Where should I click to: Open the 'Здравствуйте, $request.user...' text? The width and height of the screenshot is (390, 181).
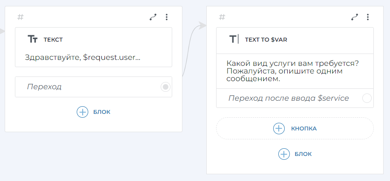pos(83,57)
